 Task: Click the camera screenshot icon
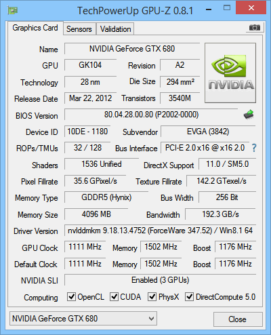(255, 28)
